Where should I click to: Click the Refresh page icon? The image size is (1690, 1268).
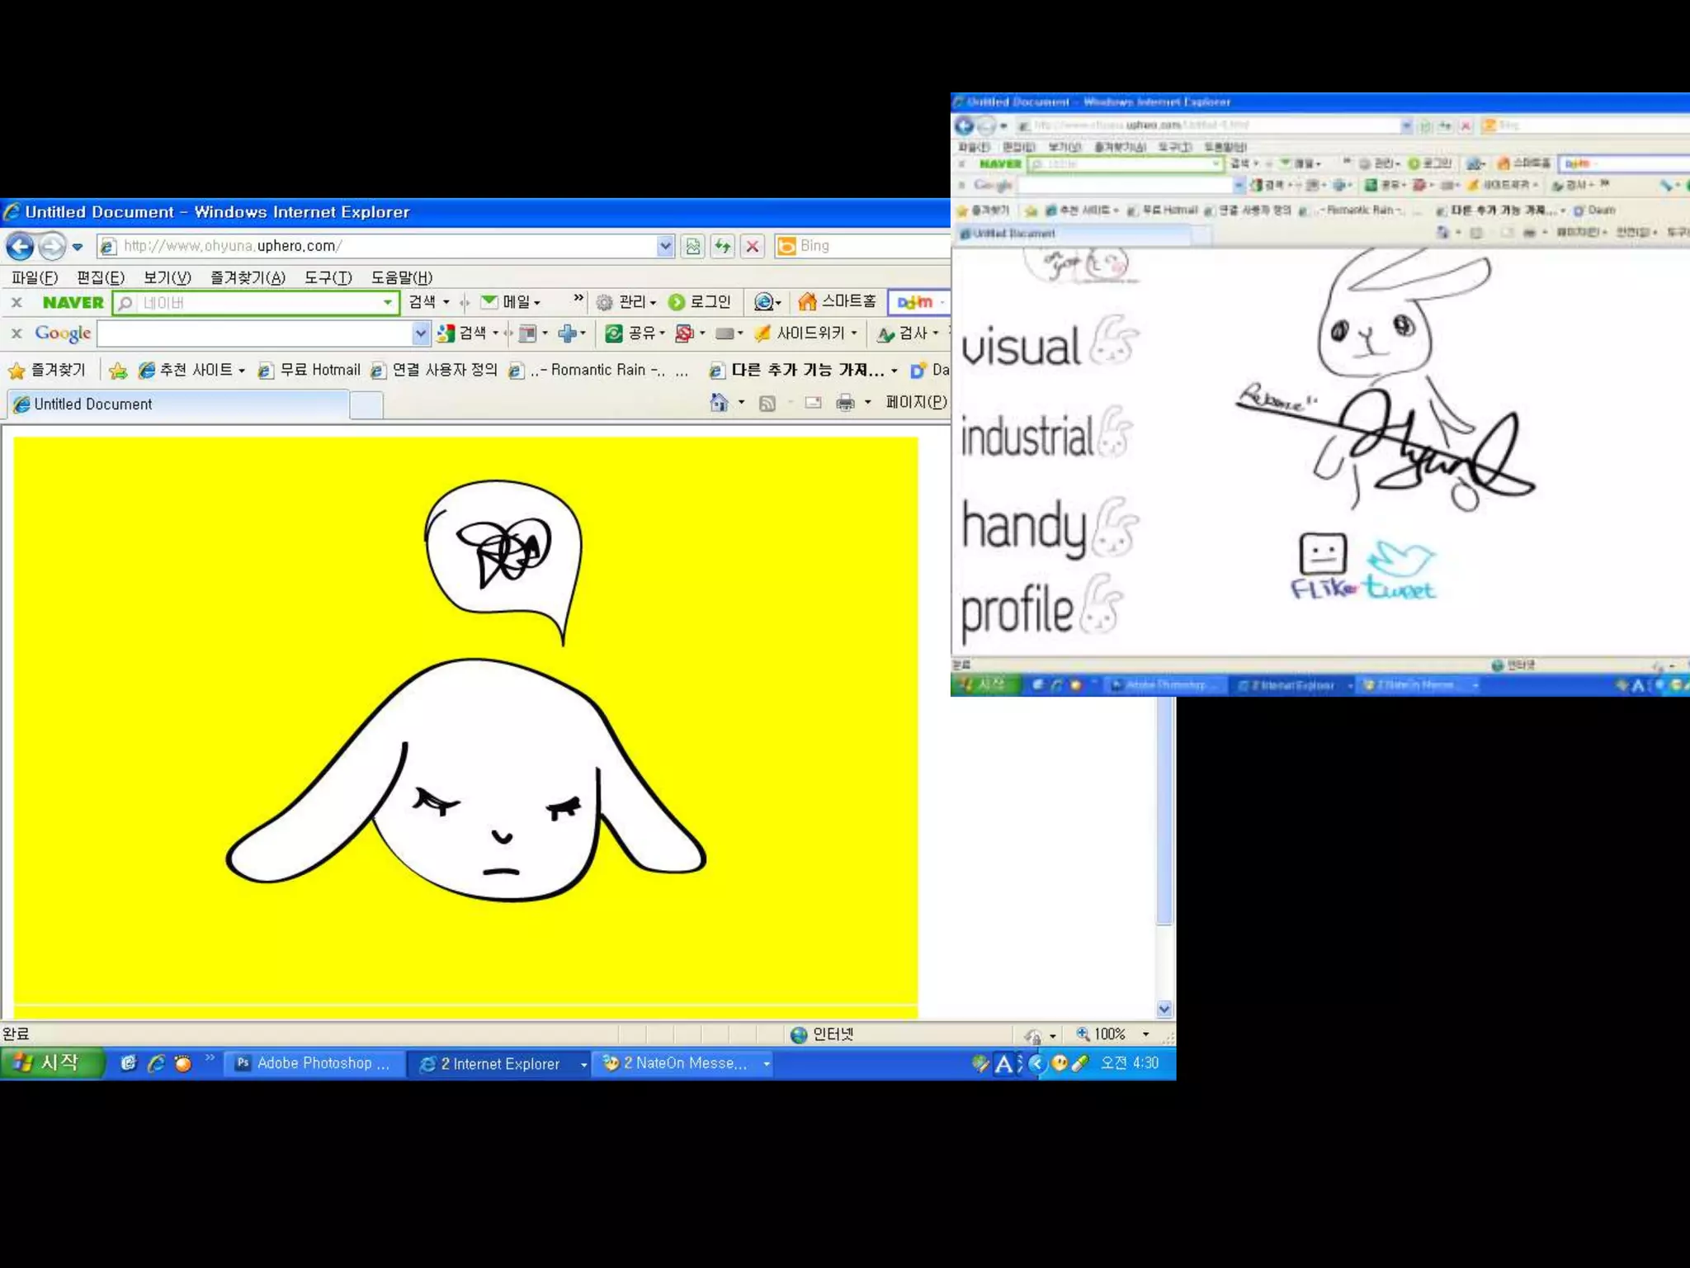click(723, 246)
